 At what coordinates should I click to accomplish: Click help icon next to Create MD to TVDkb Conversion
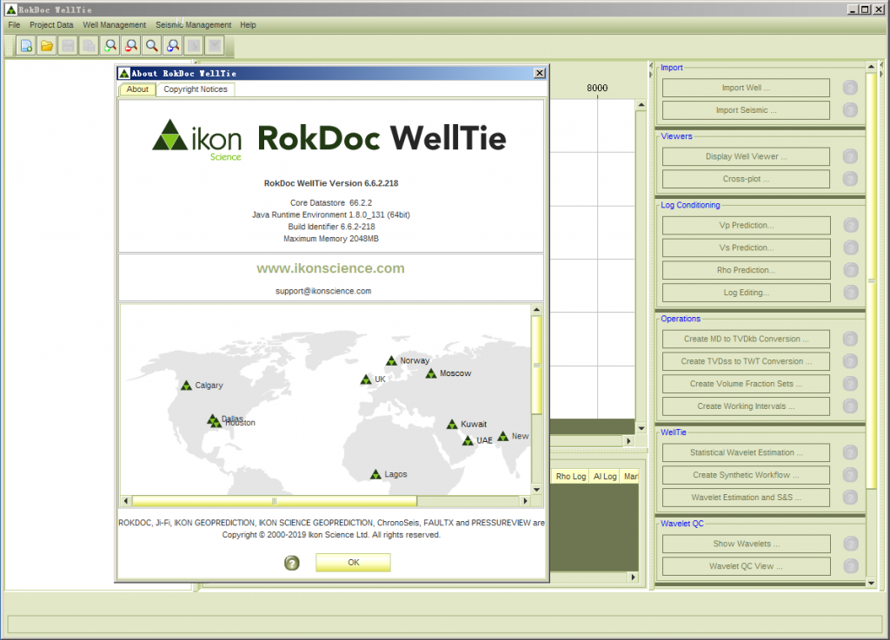(850, 339)
